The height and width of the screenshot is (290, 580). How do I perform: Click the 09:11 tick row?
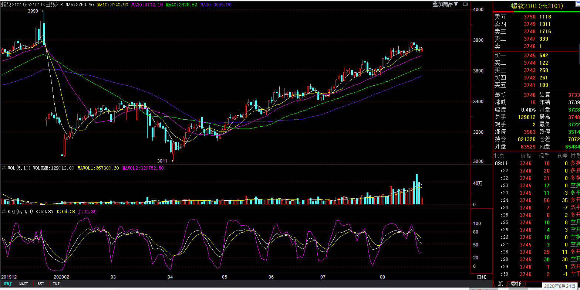pos(537,163)
